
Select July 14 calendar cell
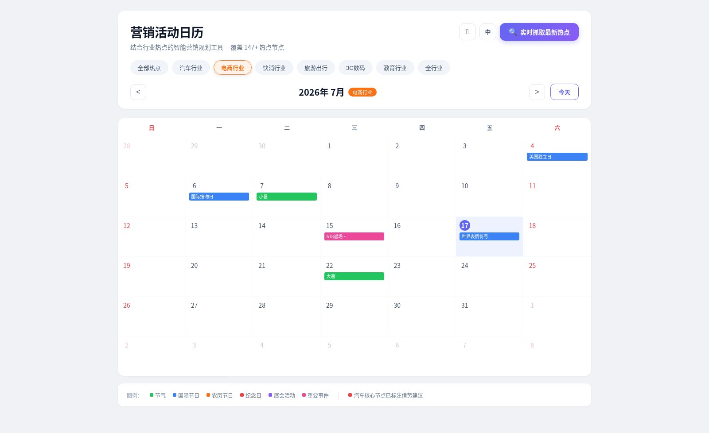click(x=287, y=236)
